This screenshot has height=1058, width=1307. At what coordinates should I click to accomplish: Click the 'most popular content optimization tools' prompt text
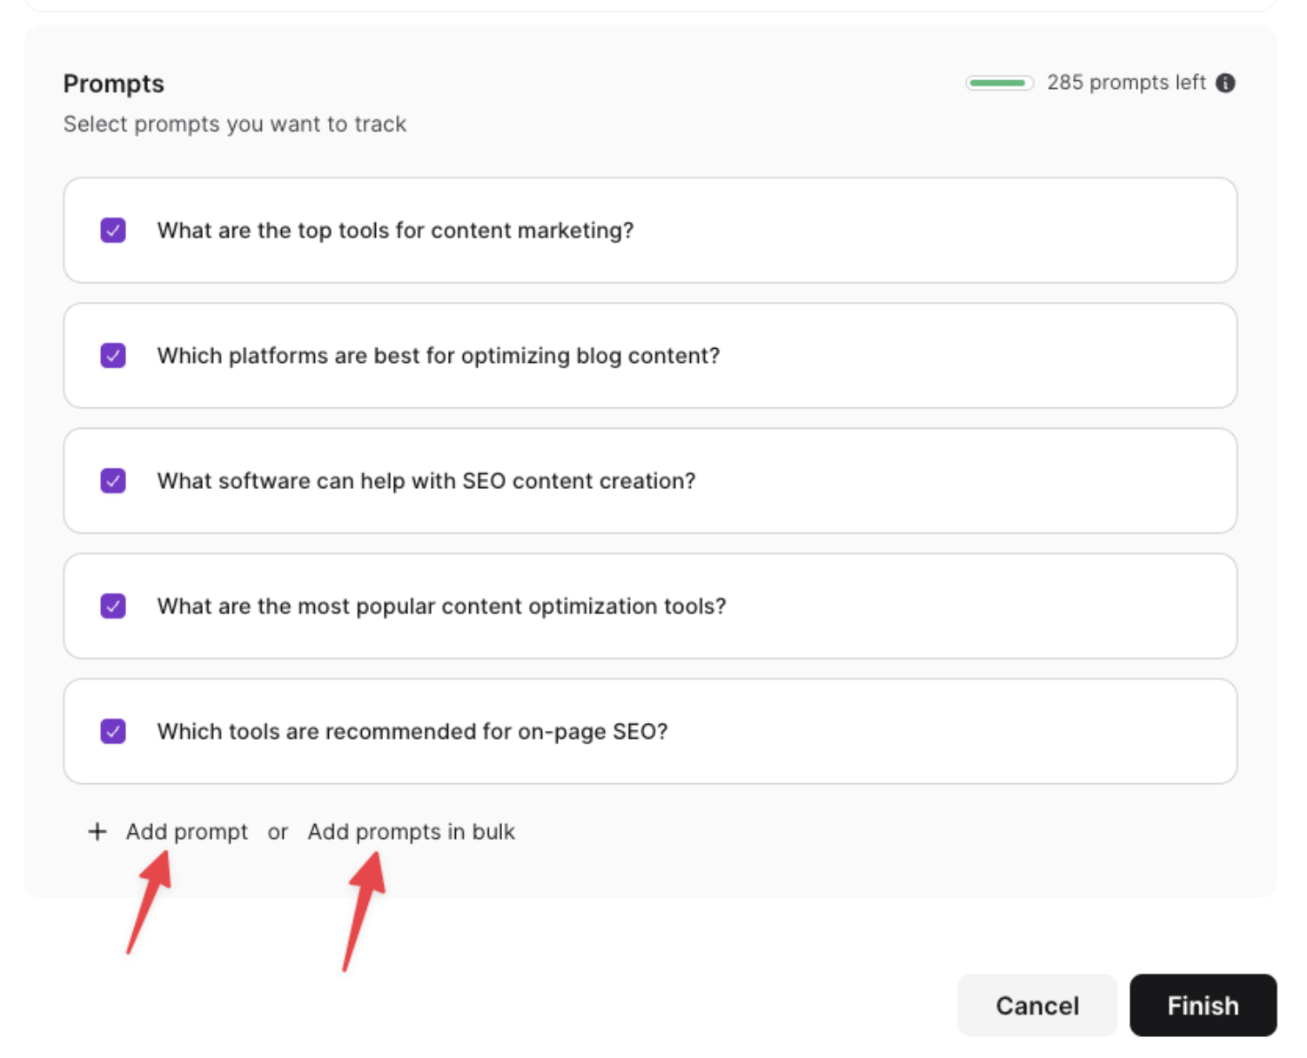pyautogui.click(x=441, y=606)
